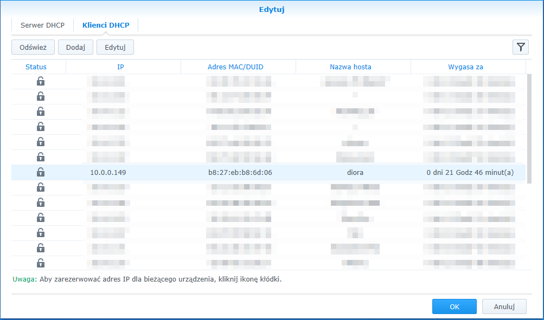Click the vertical scrollbar of the client list
The image size is (544, 320).
tap(529, 129)
